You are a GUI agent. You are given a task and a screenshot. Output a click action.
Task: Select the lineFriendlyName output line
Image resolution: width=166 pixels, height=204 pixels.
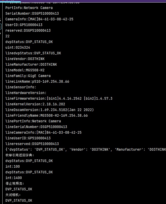(x=47, y=115)
